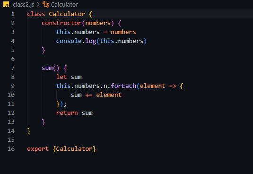Click the 'constructor' keyword
This screenshot has width=253, height=174.
[61, 23]
